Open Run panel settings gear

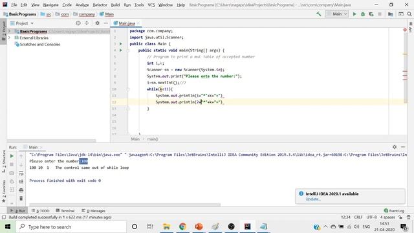coord(395,147)
